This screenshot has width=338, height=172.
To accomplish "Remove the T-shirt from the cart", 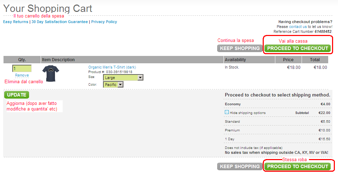I will (22, 75).
